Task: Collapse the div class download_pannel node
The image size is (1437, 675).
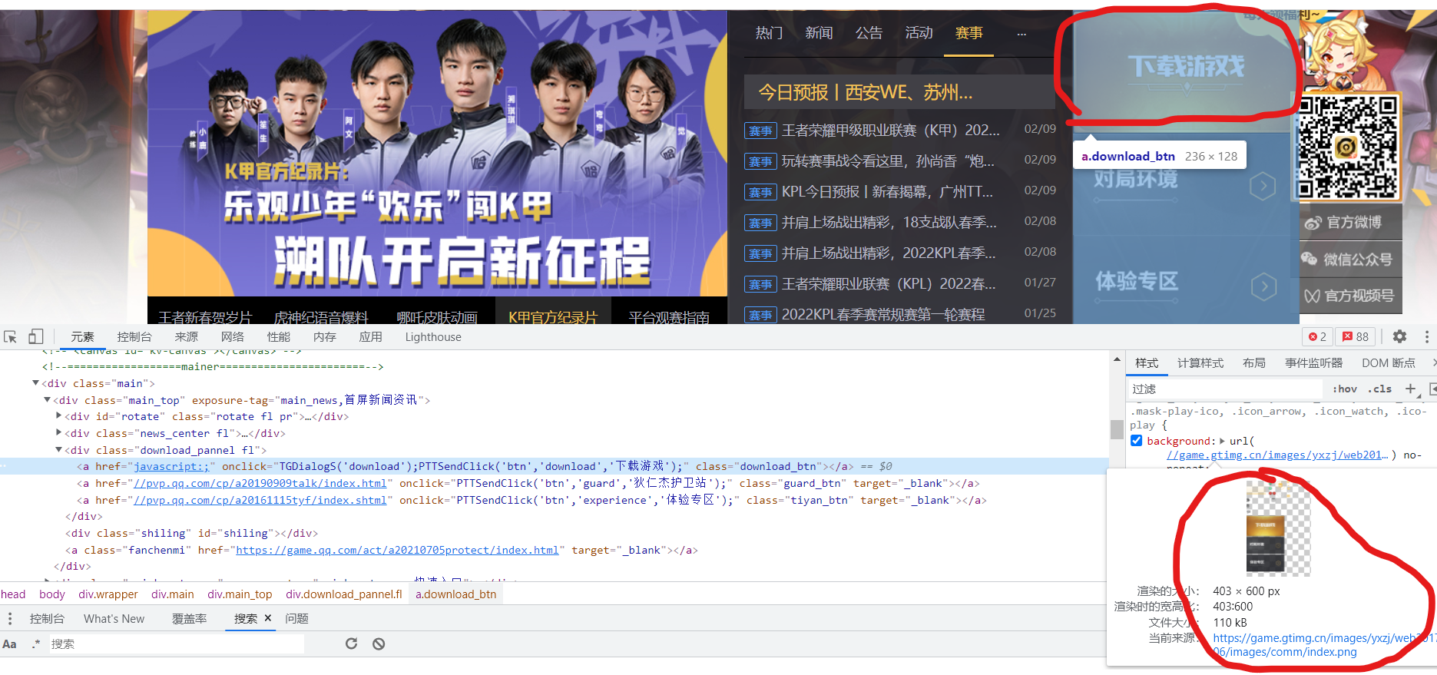Action: click(59, 449)
